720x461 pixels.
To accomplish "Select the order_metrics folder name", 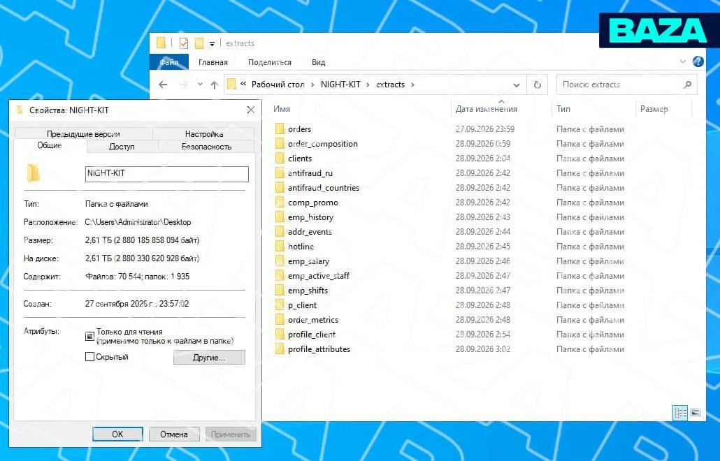I will coord(313,320).
